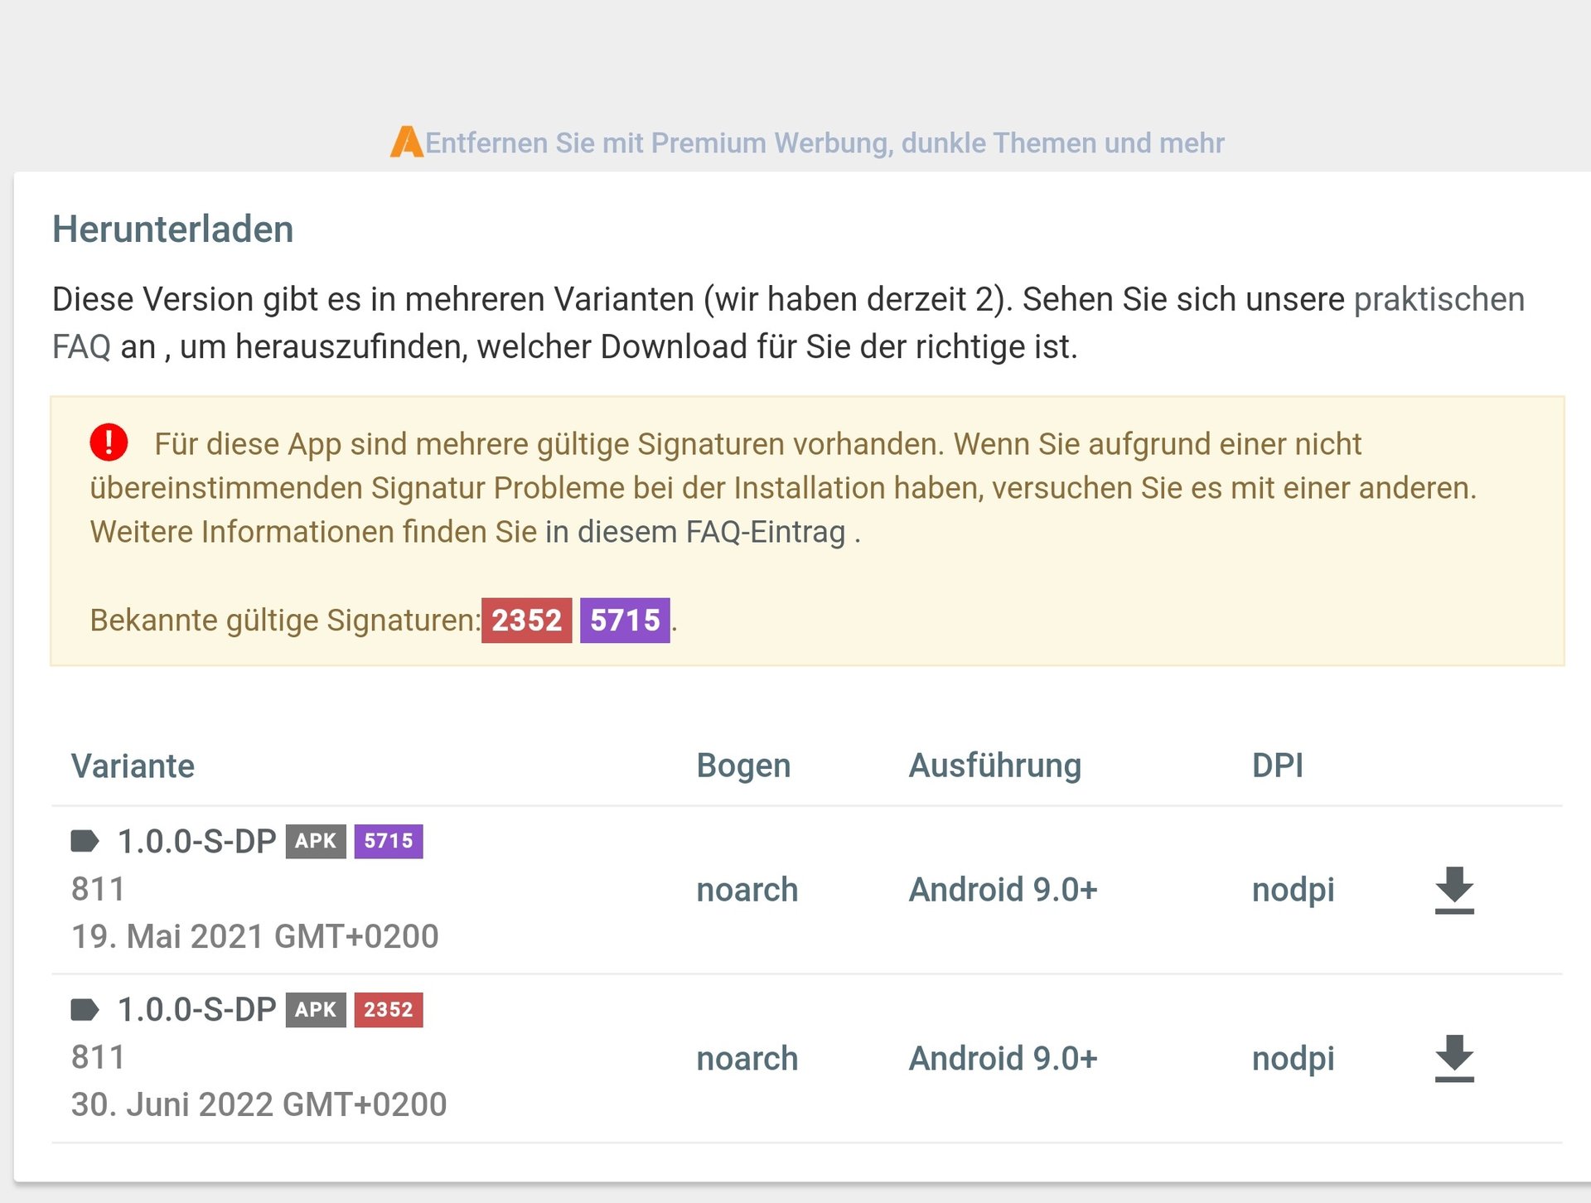Click the Ausführung column header

(x=994, y=766)
